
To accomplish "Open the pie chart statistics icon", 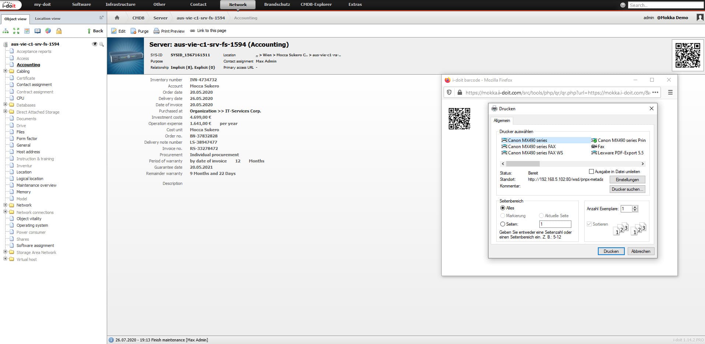I will coord(48,31).
